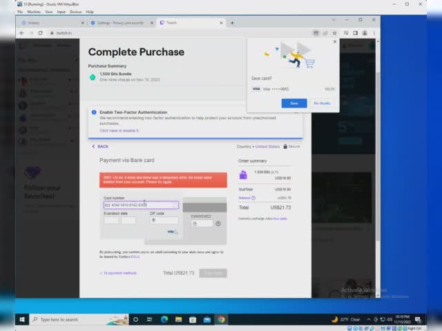442x331 pixels.
Task: Bookmark this page with the star icon
Action: (334, 33)
